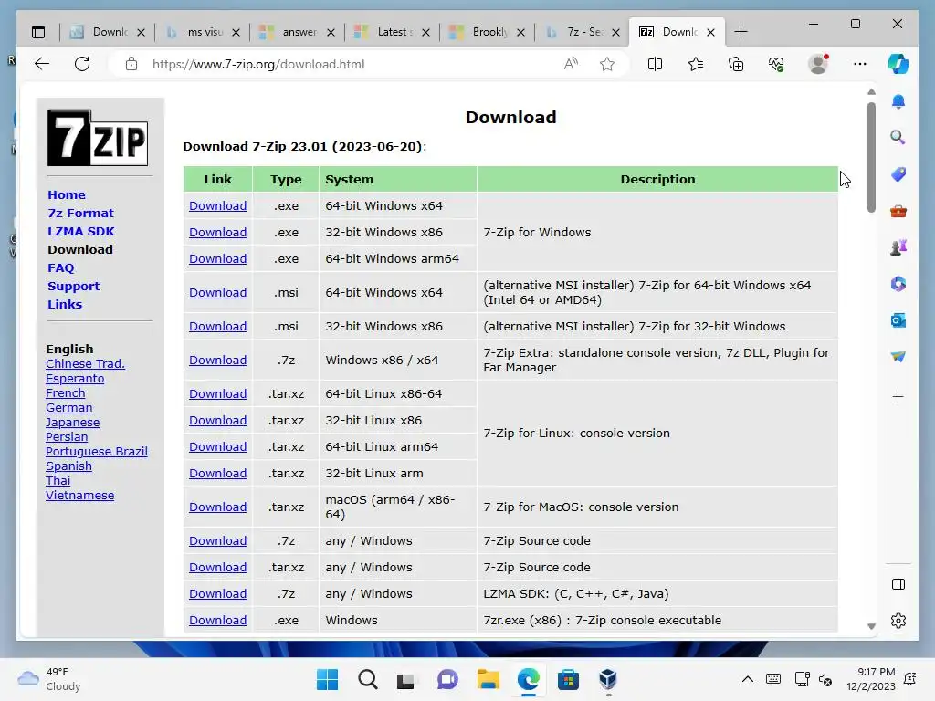The image size is (935, 701).
Task: Switch to the 'Brookly' tab
Action: [x=489, y=32]
